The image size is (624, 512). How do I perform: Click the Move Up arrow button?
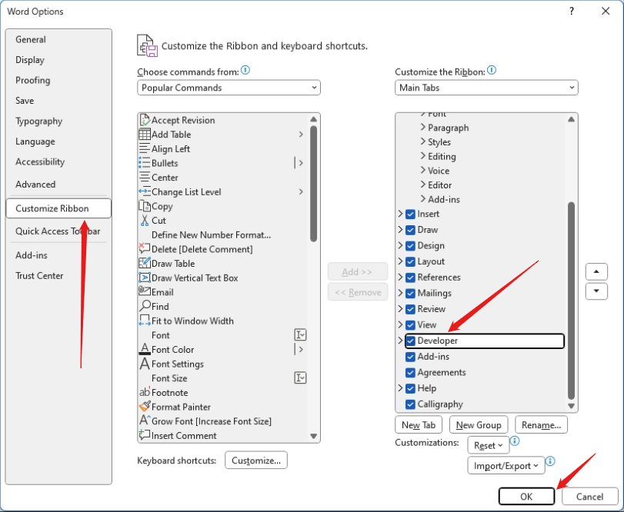coord(596,272)
